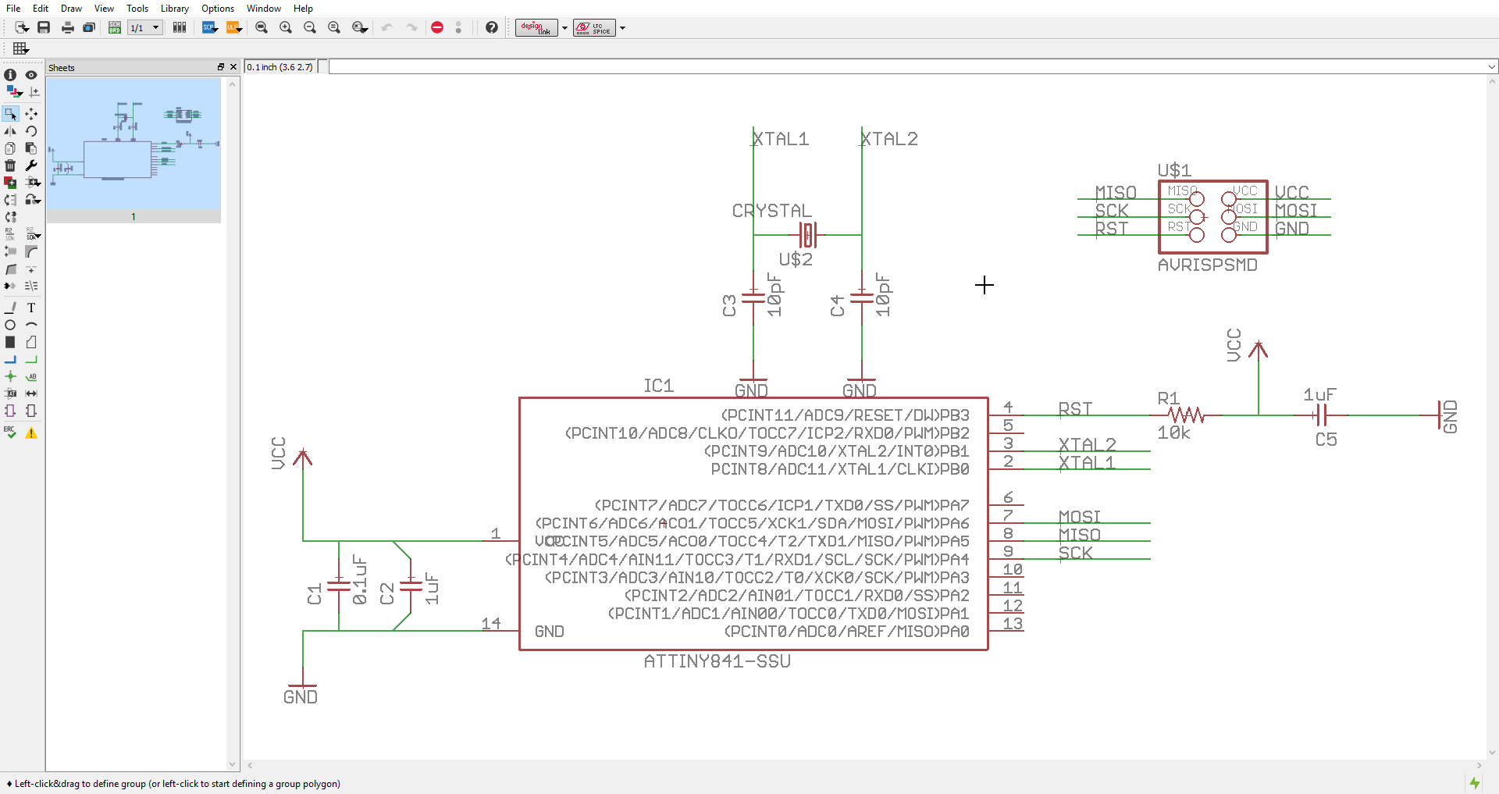
Task: Open the dropdown arrow next to design link
Action: pos(564,28)
